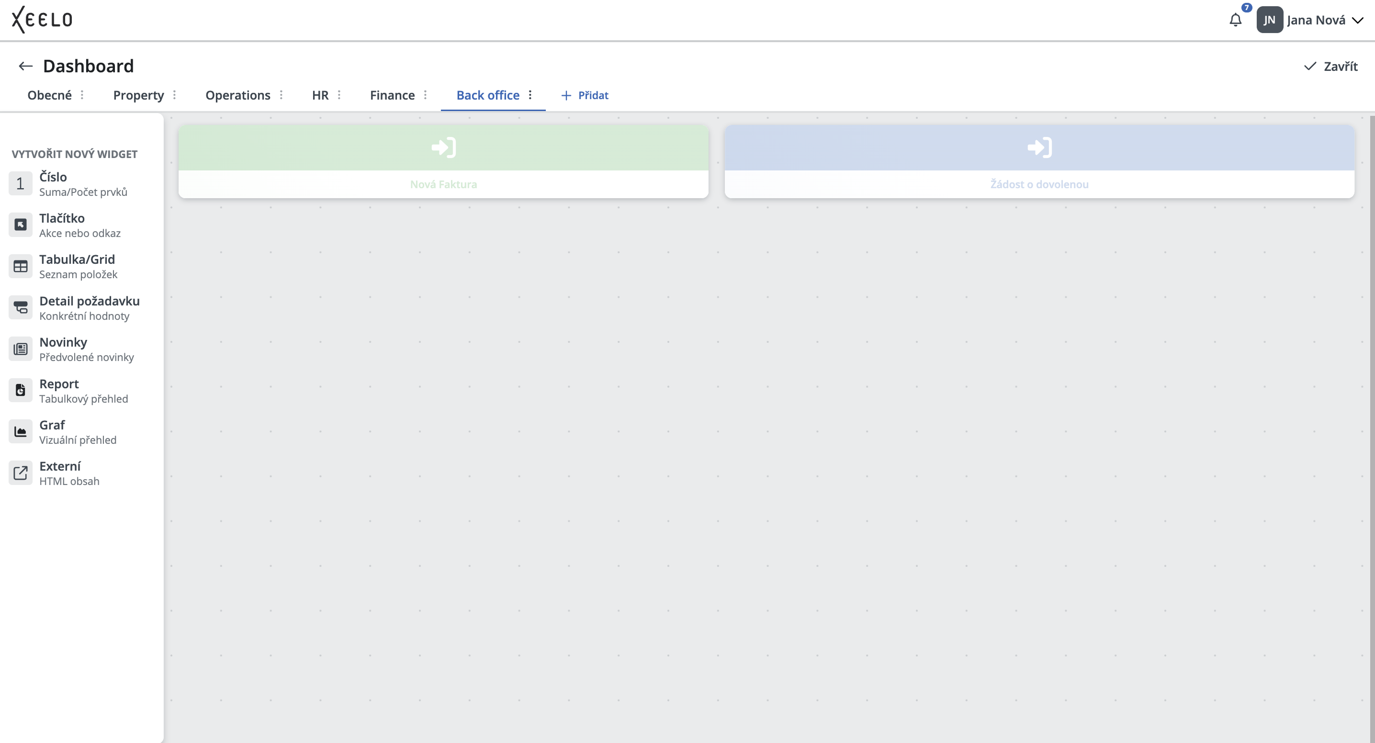Select the Back office tab

pyautogui.click(x=488, y=96)
